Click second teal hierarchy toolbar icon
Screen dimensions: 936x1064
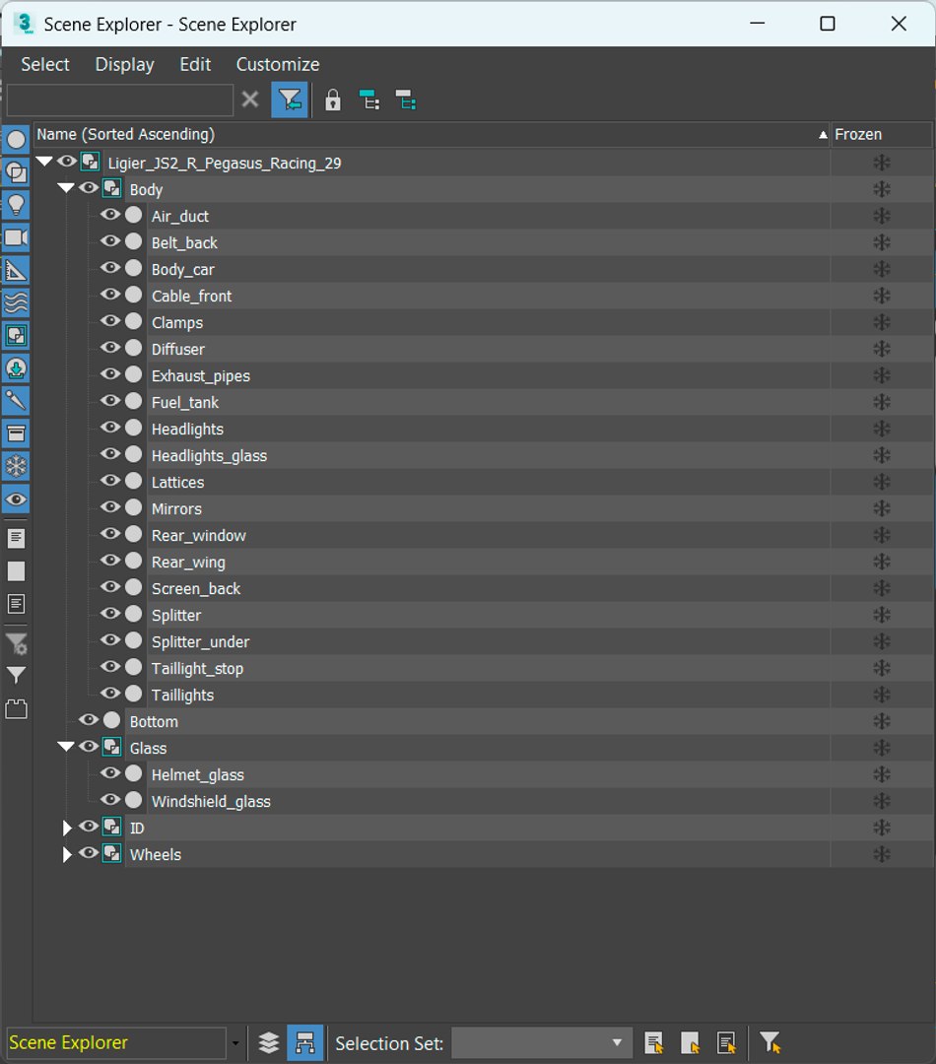(x=405, y=100)
